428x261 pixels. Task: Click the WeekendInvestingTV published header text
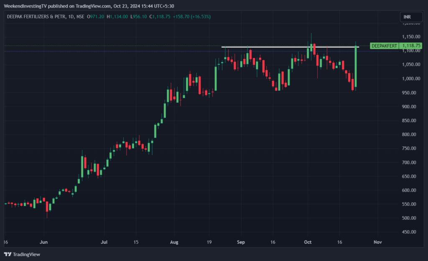[x=89, y=6]
